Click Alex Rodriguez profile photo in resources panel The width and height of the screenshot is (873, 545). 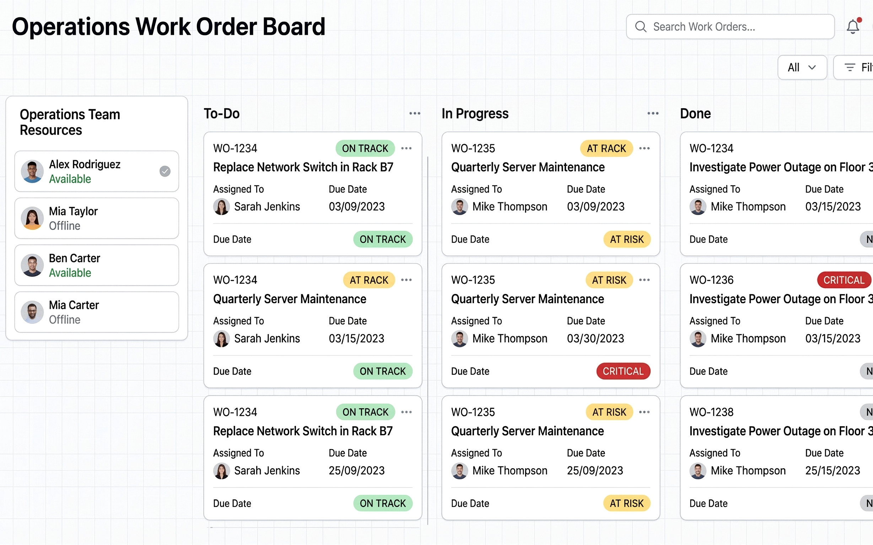(32, 171)
